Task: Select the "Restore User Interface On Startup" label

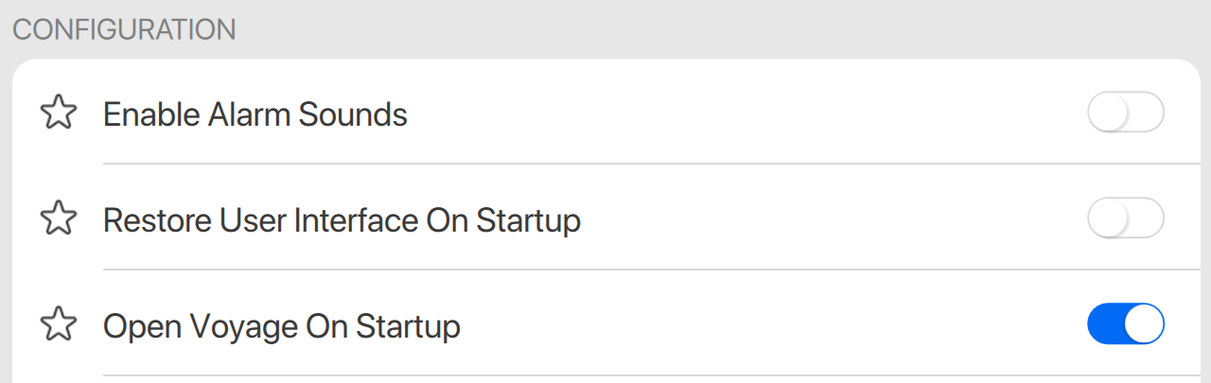Action: click(342, 221)
